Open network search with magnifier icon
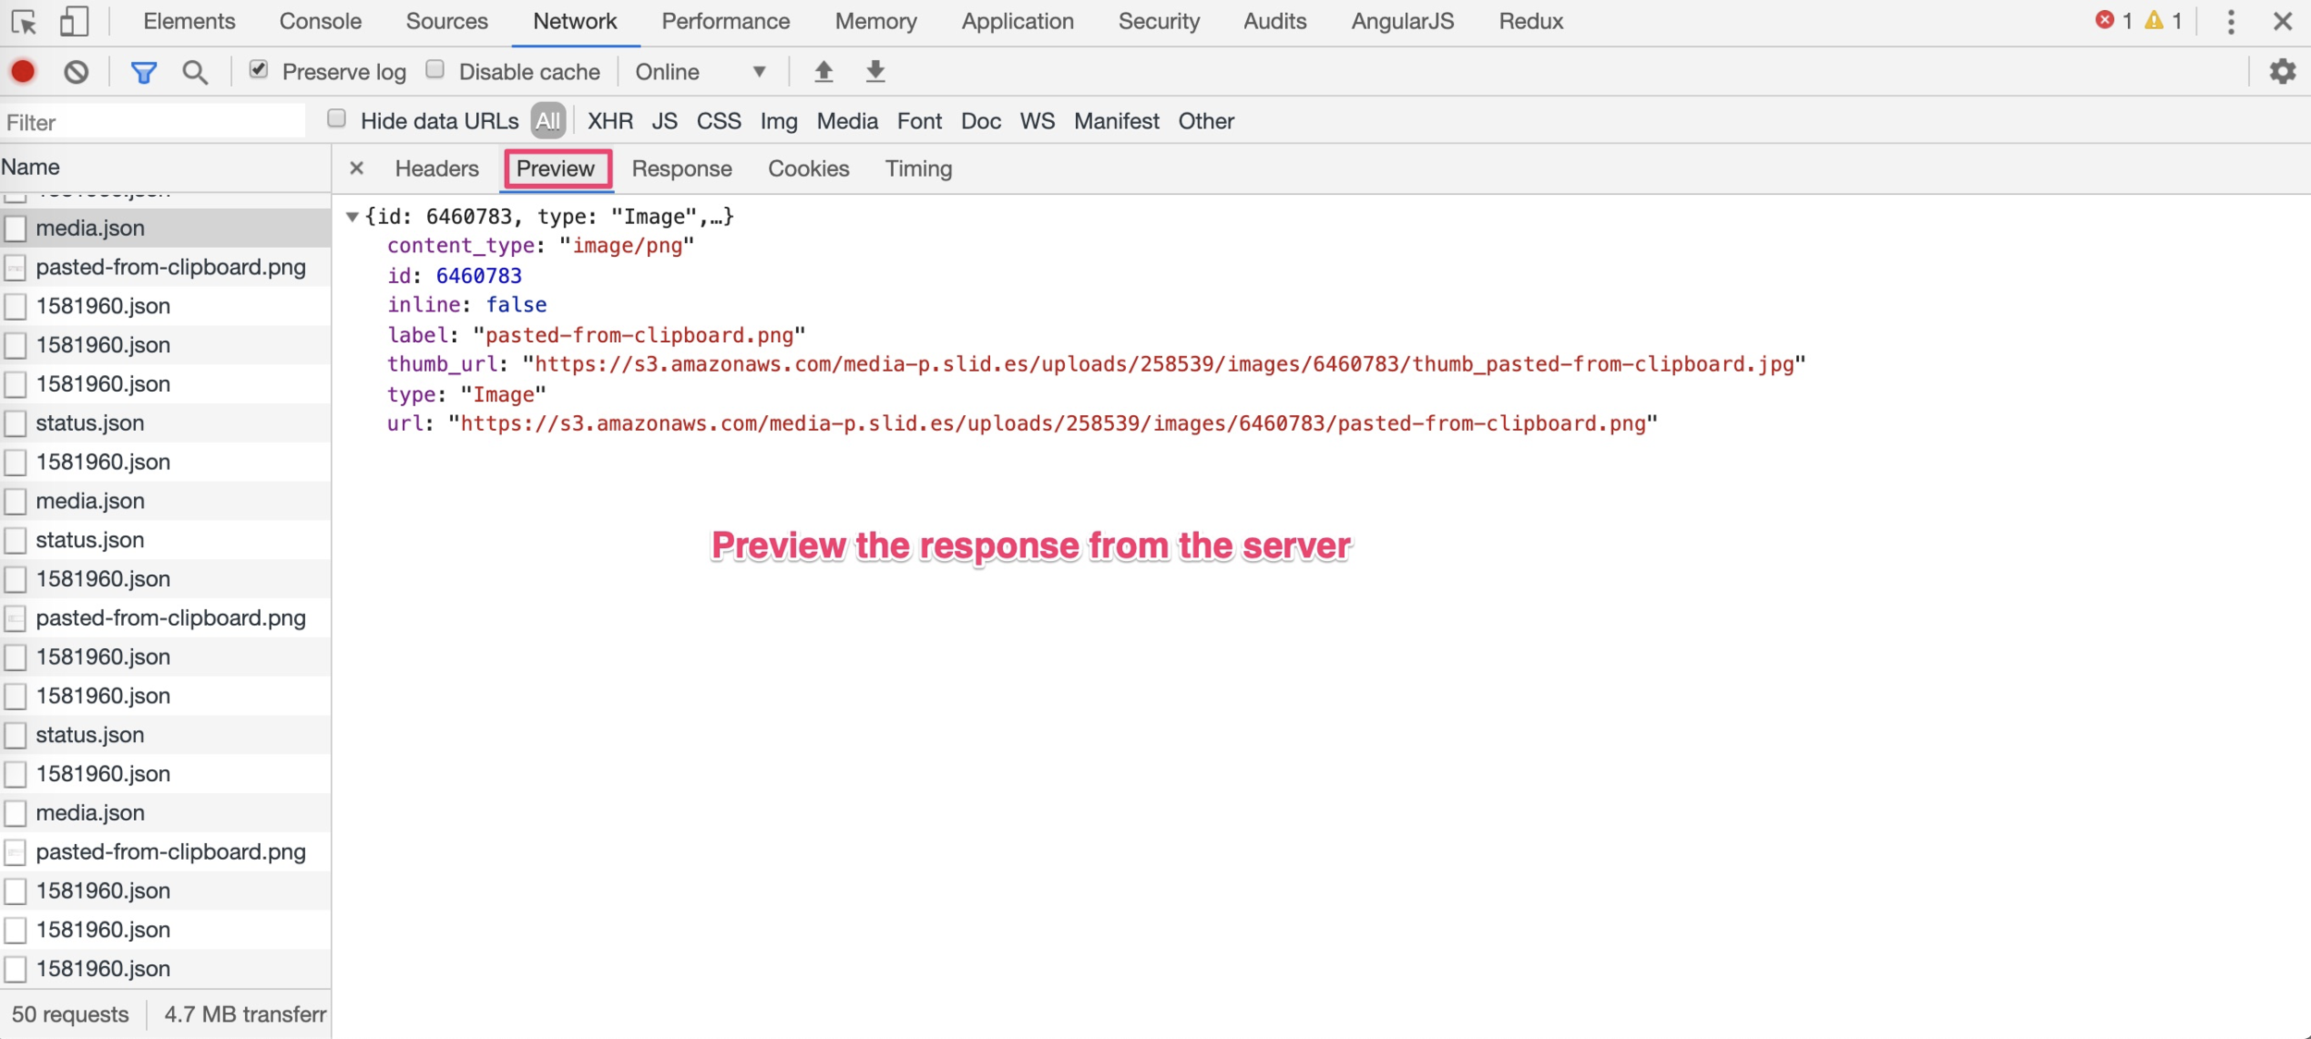The width and height of the screenshot is (2311, 1039). [194, 71]
